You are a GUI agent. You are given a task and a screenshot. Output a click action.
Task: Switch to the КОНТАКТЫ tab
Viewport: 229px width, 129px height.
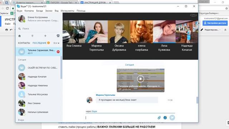point(24,43)
